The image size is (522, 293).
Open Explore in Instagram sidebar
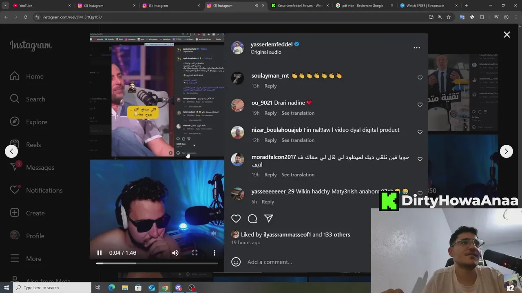click(29, 122)
